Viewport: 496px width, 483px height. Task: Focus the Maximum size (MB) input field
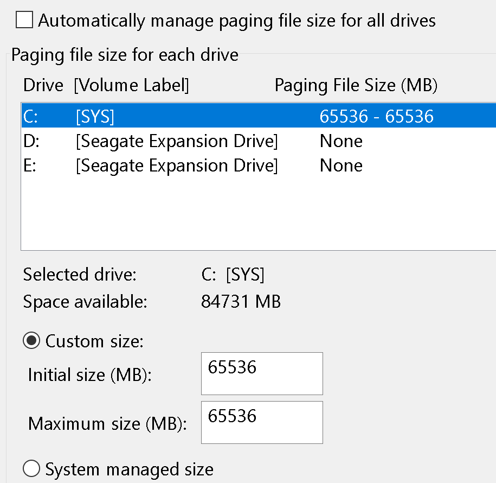[x=262, y=422]
